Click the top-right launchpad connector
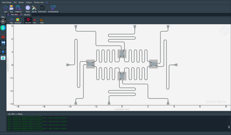Screen dimensions: 231x135 pos(168,27)
